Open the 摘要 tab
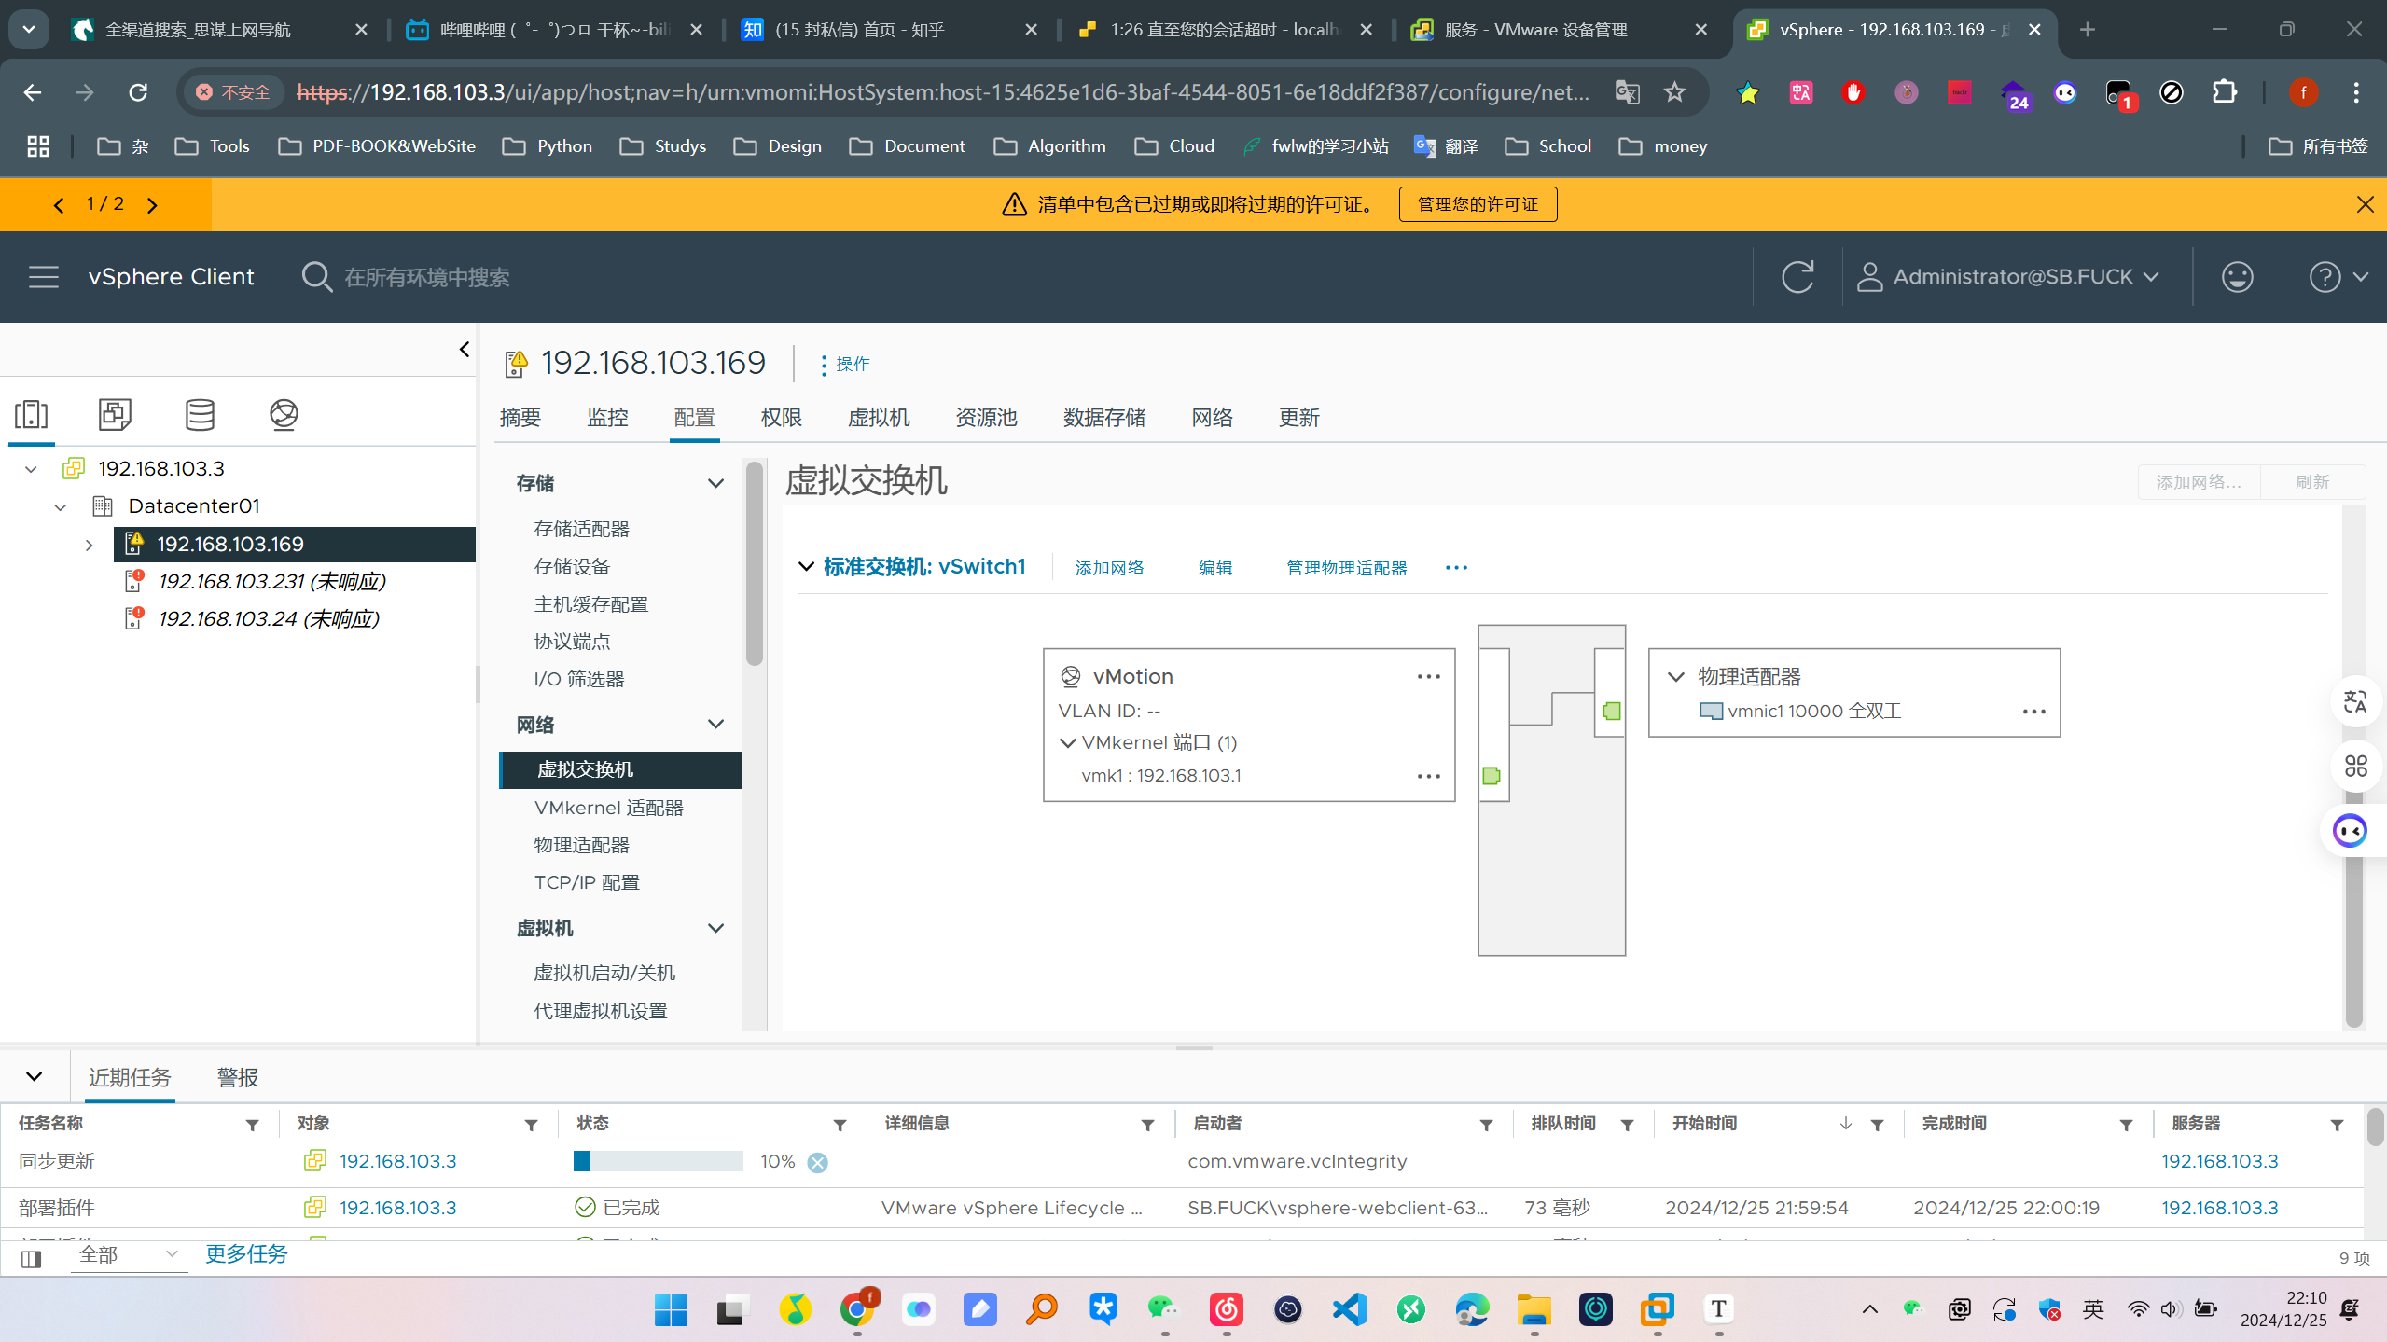The height and width of the screenshot is (1342, 2387). tap(520, 418)
